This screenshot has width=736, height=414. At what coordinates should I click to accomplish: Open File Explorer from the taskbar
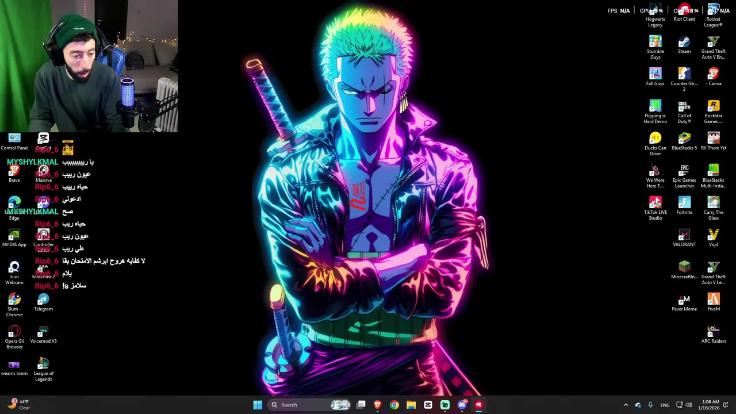click(411, 405)
